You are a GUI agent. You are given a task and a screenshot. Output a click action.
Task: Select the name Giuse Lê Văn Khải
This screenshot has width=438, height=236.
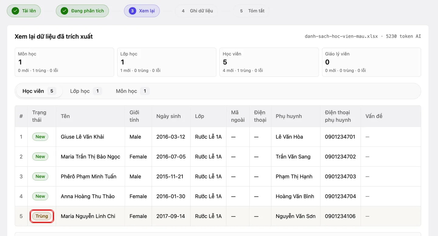[x=82, y=137]
